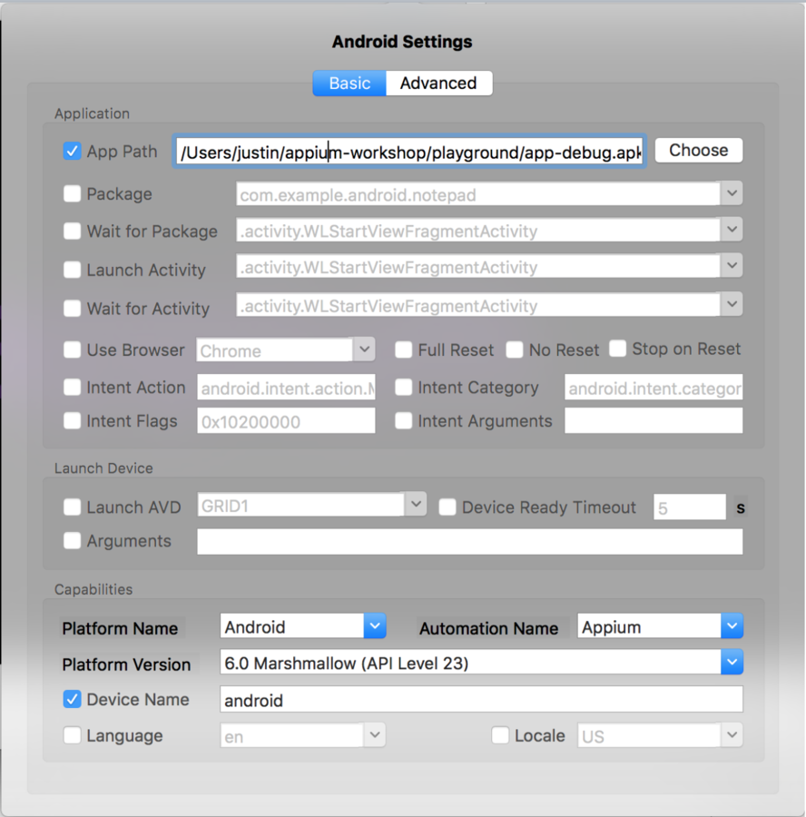Click into the App Path text field
The image size is (806, 817).
click(409, 152)
